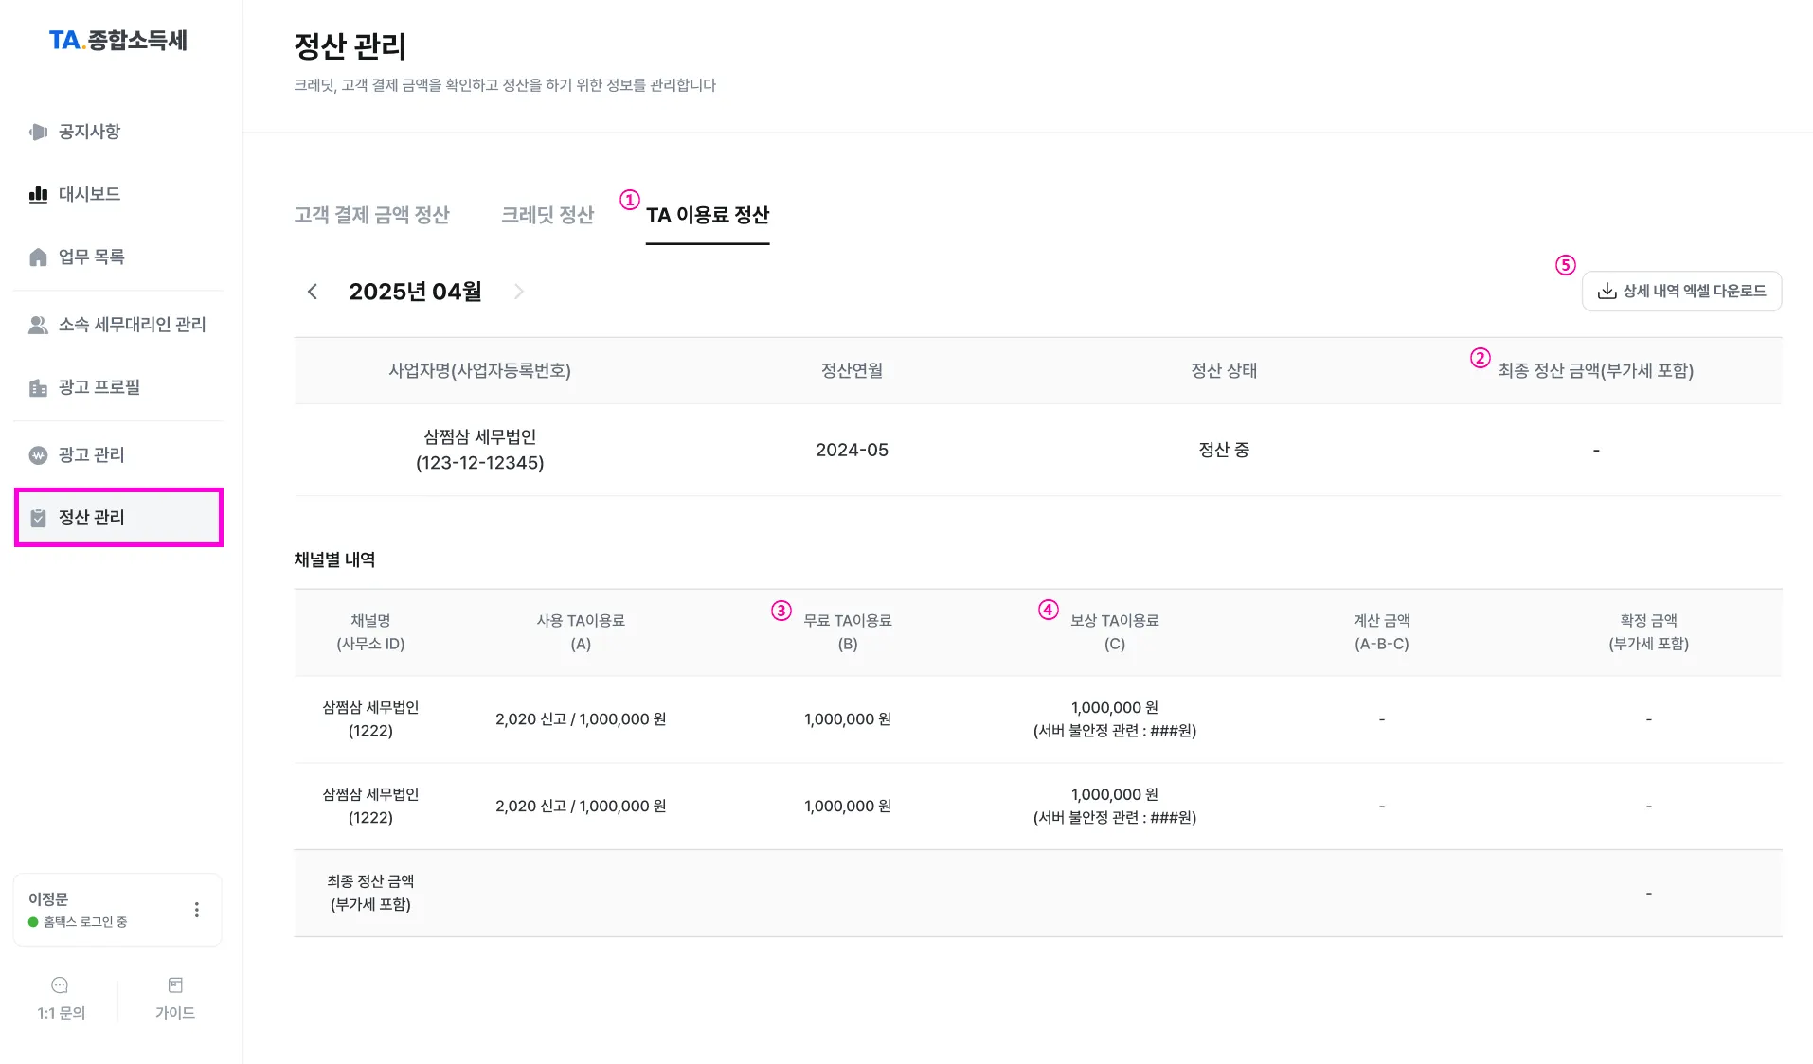Open 업무 목록 in the sidebar

91,257
